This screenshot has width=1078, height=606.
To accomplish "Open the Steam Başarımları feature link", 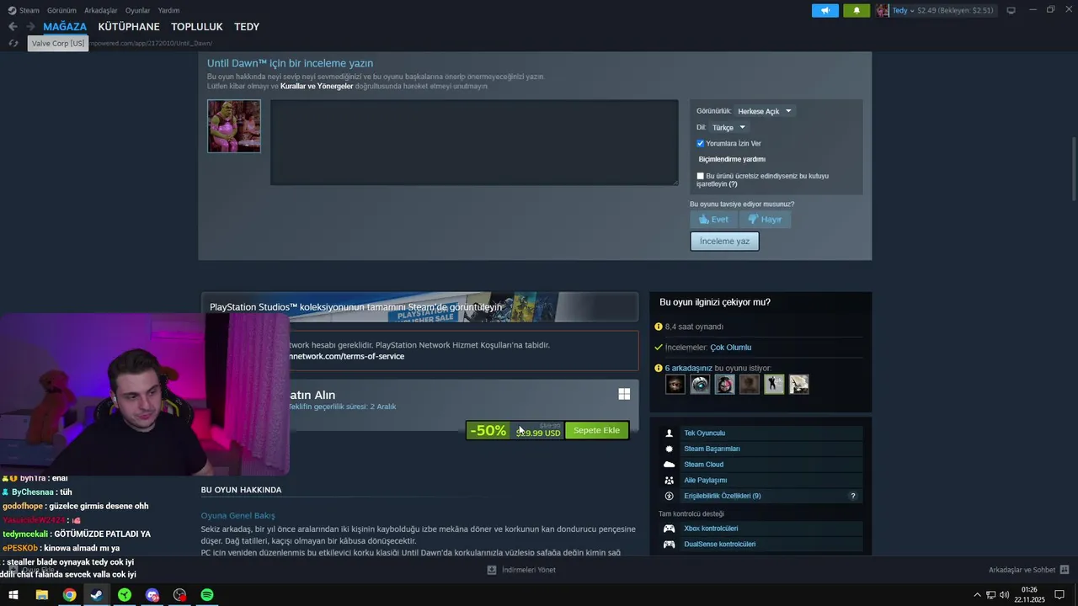I will click(x=712, y=449).
